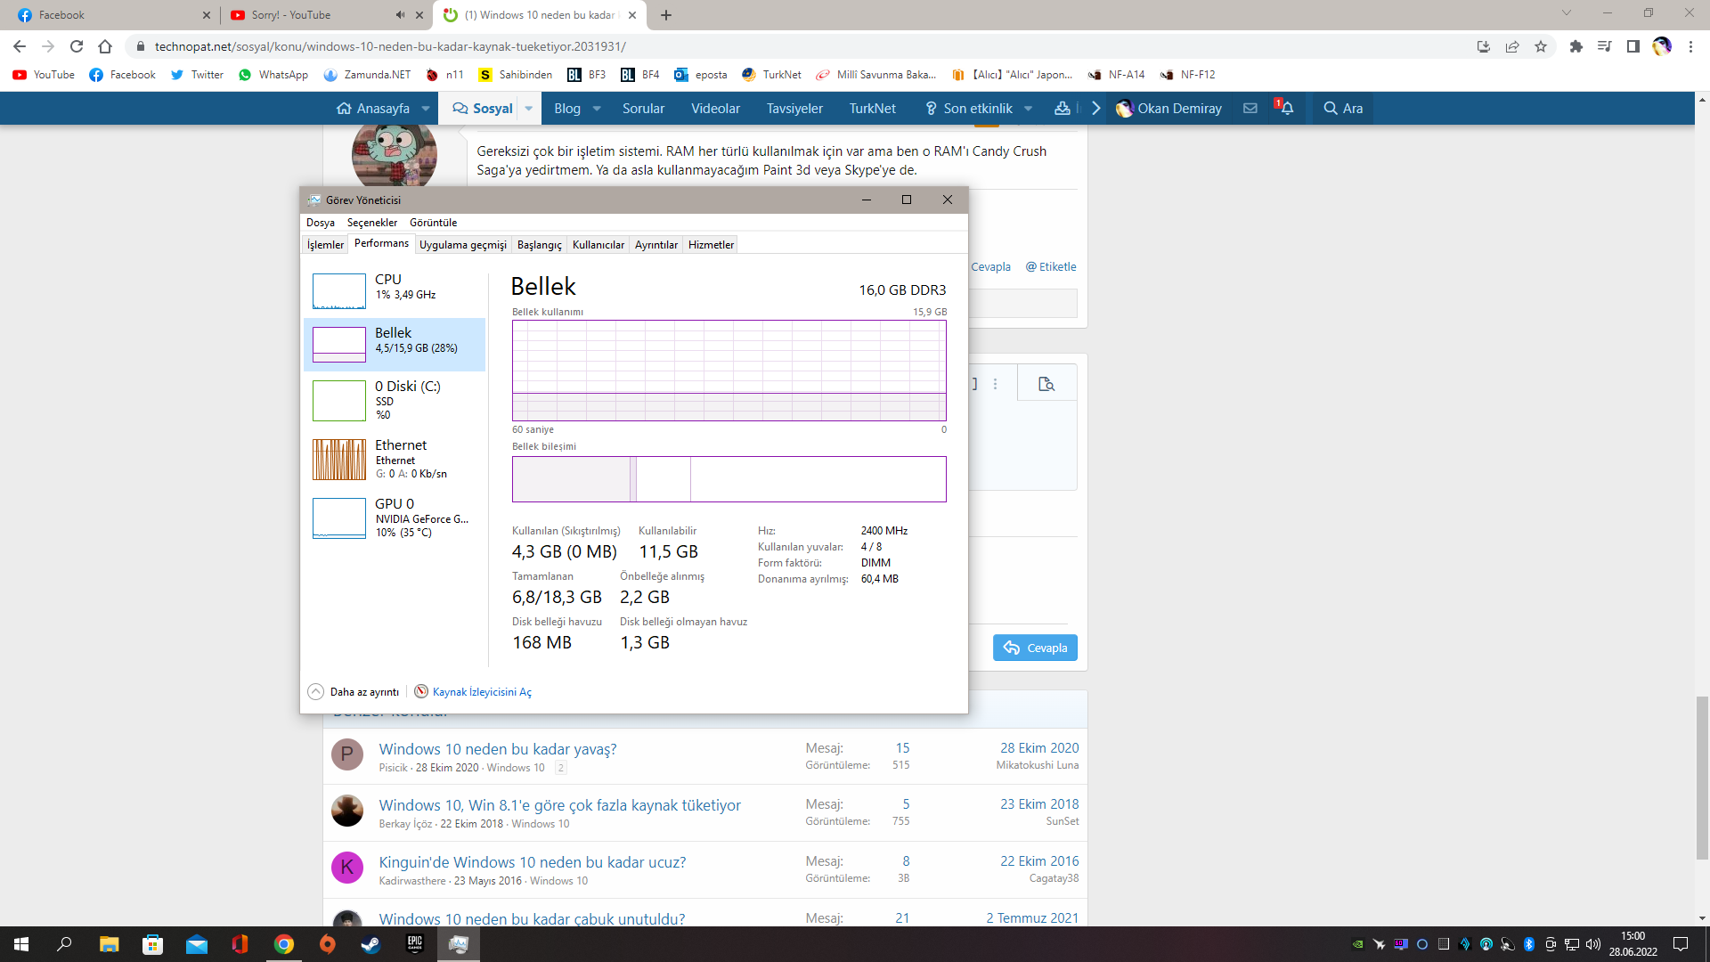The width and height of the screenshot is (1710, 962).
Task: Reload the page with refresh icon
Action: click(x=77, y=46)
